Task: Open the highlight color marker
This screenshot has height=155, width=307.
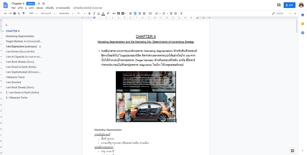Action: coord(108,13)
